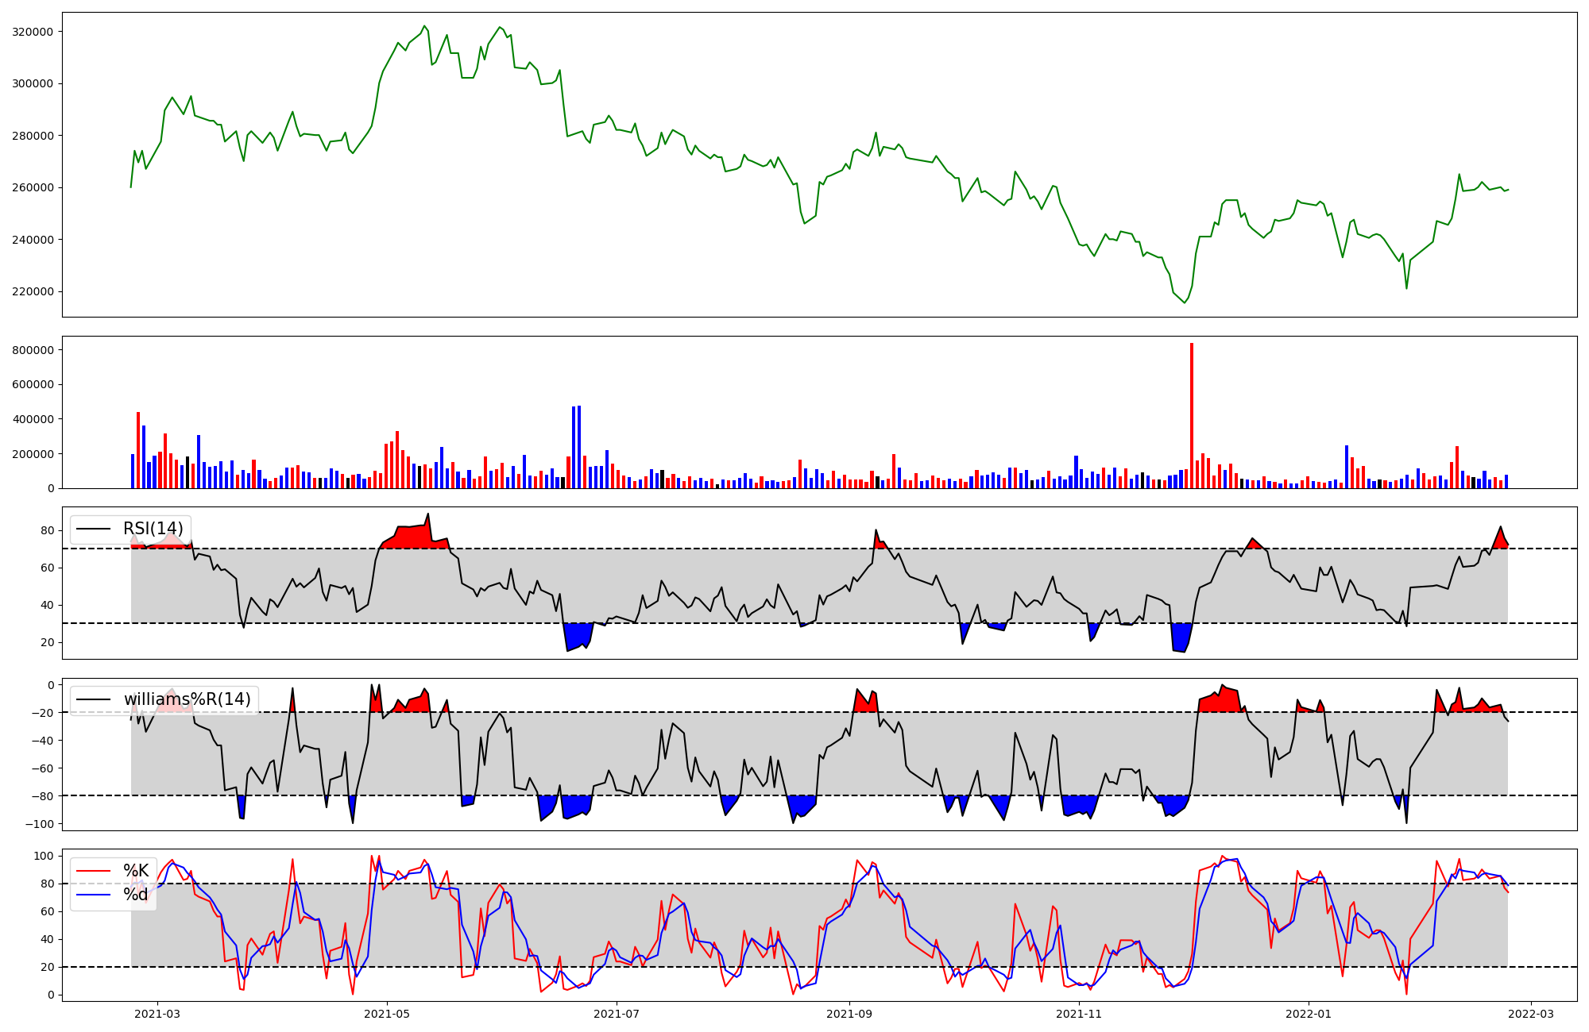Click the -100 Williams %R axis tick

pos(40,824)
